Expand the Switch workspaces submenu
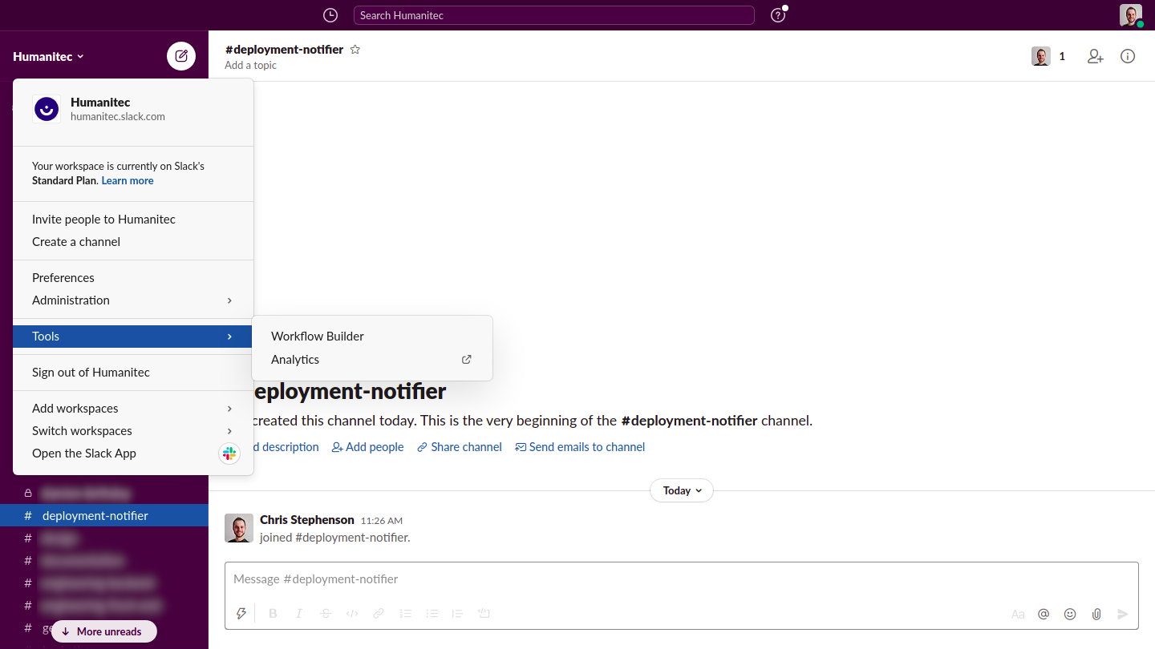Image resolution: width=1155 pixels, height=649 pixels. point(133,431)
